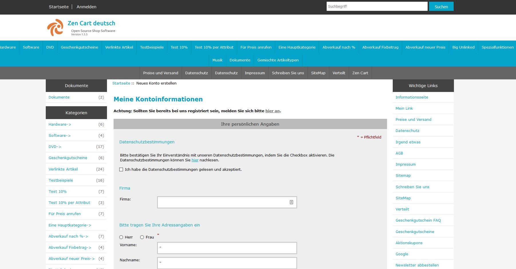Viewport: 516px width, 269px height.
Task: Expand the Hardware category in sidebar
Action: (x=59, y=124)
